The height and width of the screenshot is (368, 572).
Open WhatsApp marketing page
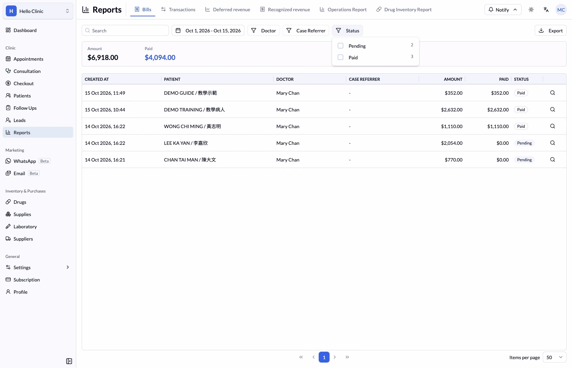(38, 161)
